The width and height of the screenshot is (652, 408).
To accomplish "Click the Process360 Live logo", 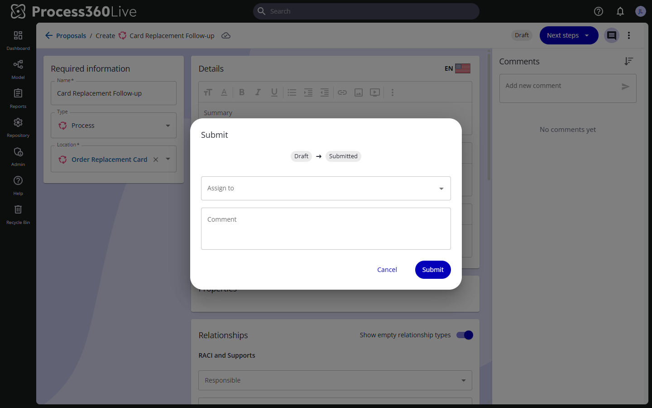I will pyautogui.click(x=73, y=11).
